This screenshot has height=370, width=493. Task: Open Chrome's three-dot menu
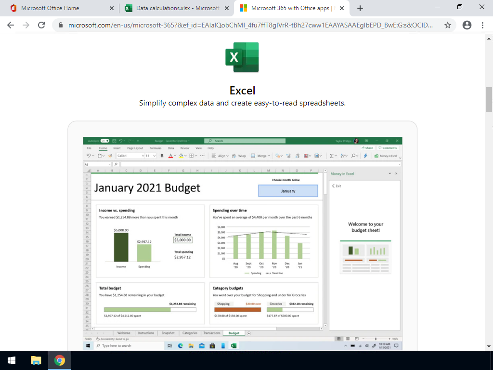[x=482, y=25]
